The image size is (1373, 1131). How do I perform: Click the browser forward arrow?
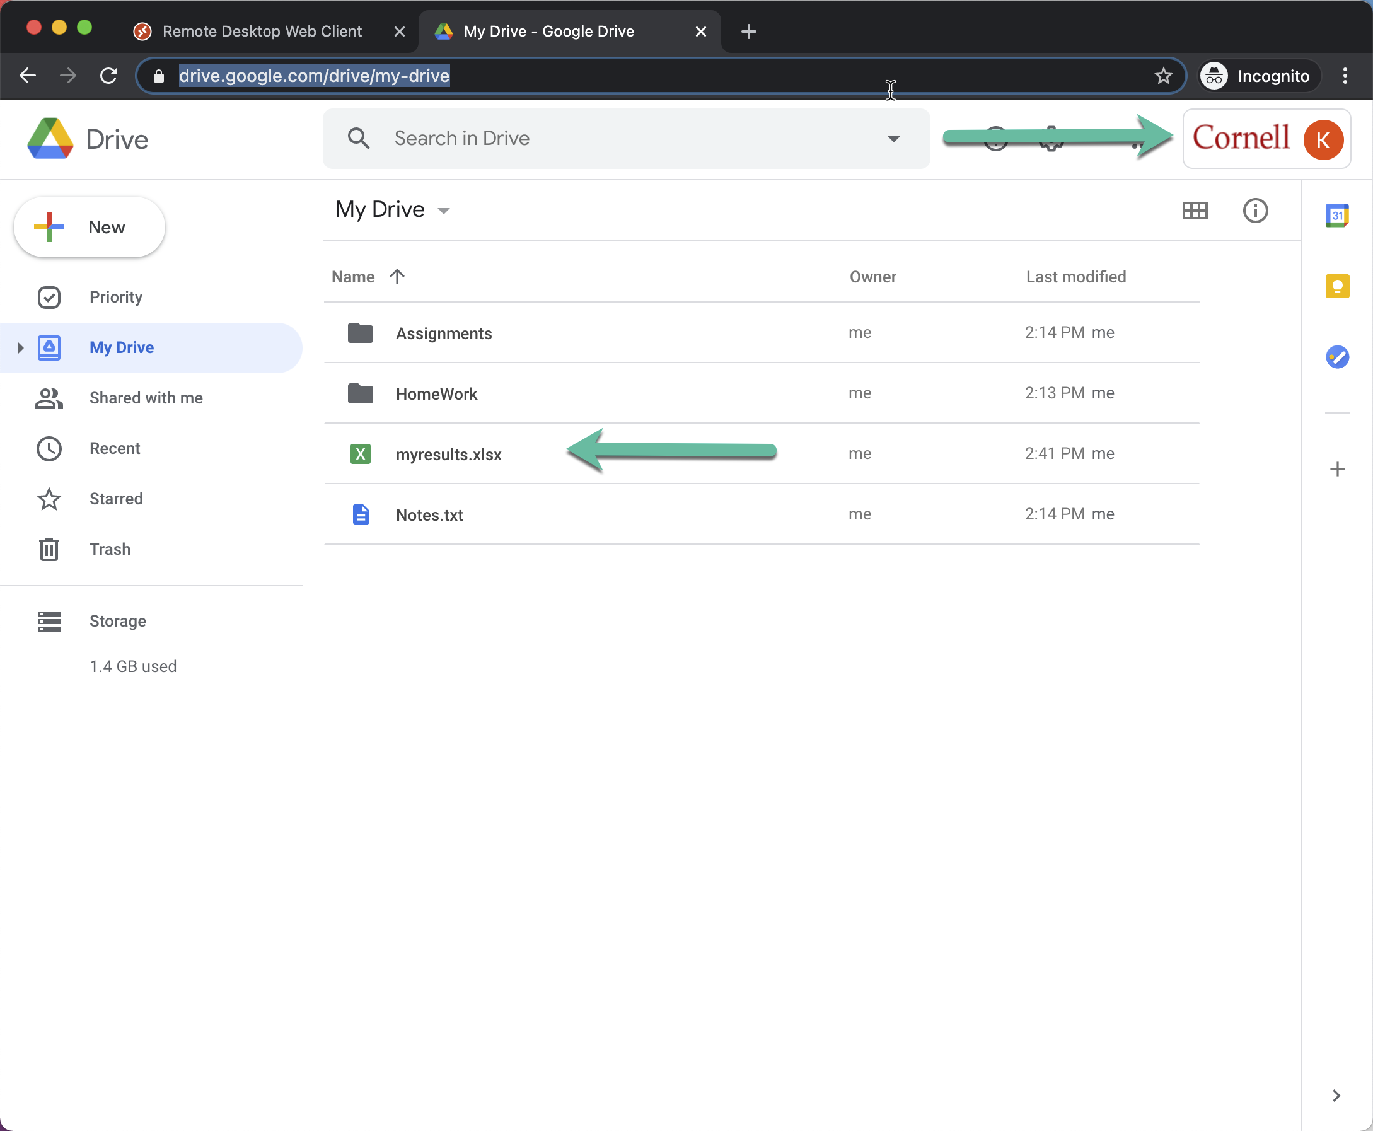67,76
